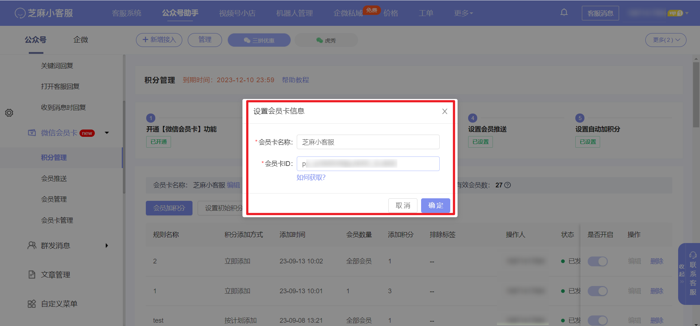Open 机器人管理 in top navigation

pos(295,13)
